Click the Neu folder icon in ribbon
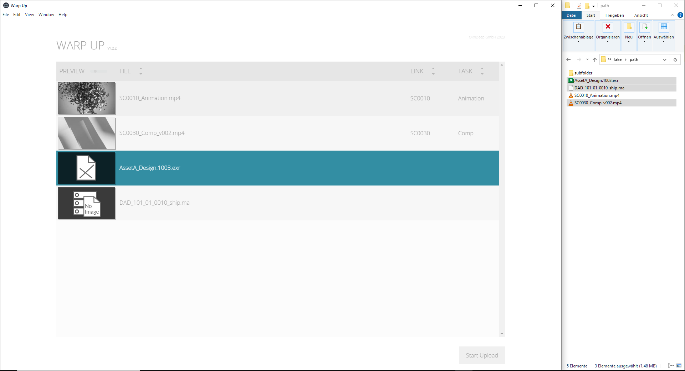This screenshot has height=371, width=685. tap(629, 27)
